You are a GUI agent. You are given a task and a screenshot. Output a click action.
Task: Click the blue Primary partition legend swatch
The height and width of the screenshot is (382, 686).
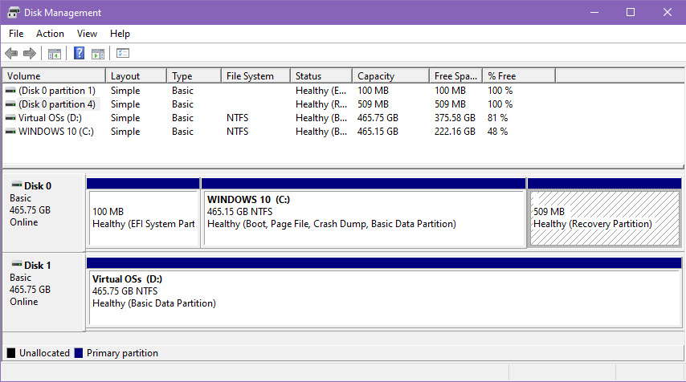(x=79, y=353)
